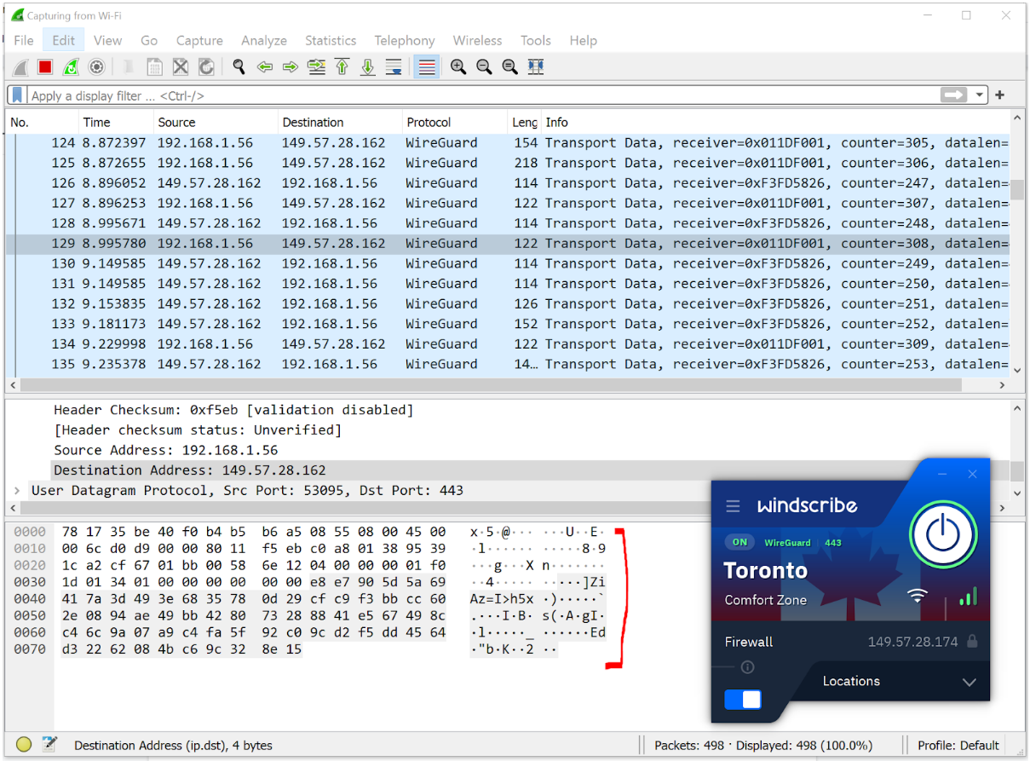Select packet number 124 row
Viewport: 1030px width, 761px height.
pyautogui.click(x=508, y=143)
